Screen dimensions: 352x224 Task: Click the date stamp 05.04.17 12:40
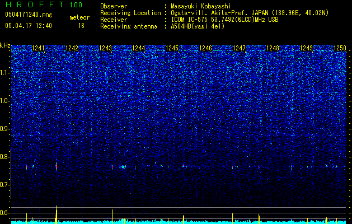pos(29,26)
